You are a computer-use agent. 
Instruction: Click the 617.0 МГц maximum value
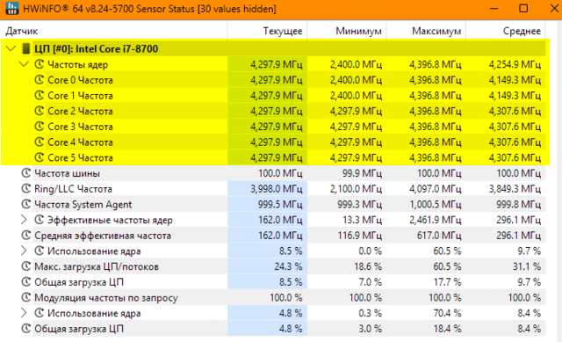click(439, 236)
